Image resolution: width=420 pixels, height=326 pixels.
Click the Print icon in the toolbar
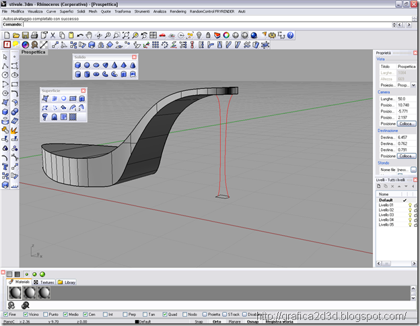pyautogui.click(x=34, y=36)
